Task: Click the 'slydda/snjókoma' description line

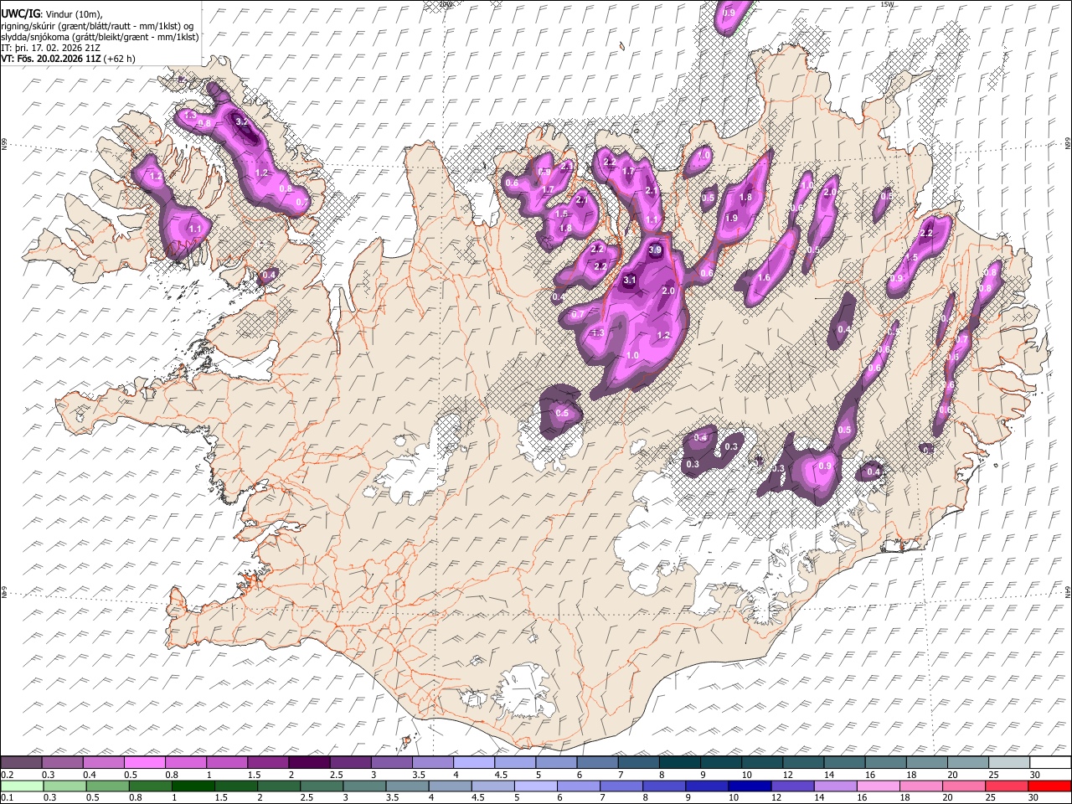Action: (x=100, y=37)
